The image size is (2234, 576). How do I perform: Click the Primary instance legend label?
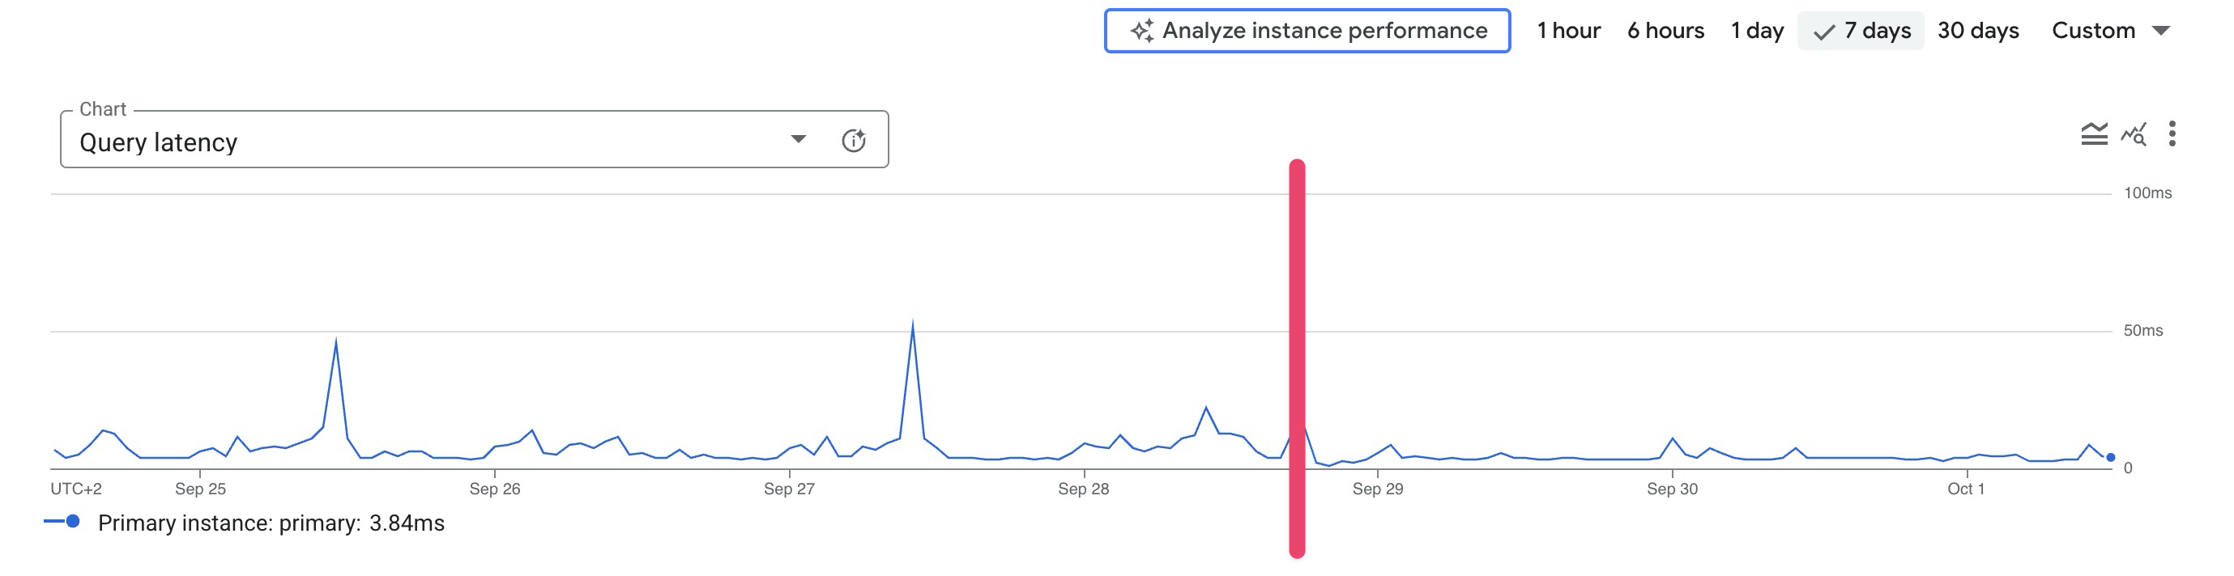click(x=271, y=523)
